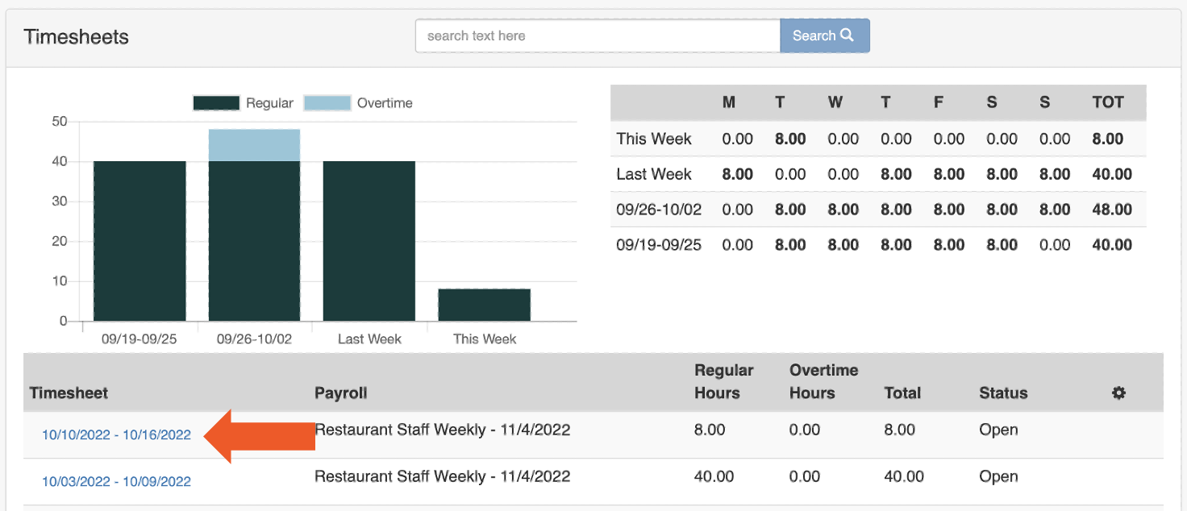Click the Last Week total of 40.00
Screen dimensions: 1187x511
[x=1112, y=174]
